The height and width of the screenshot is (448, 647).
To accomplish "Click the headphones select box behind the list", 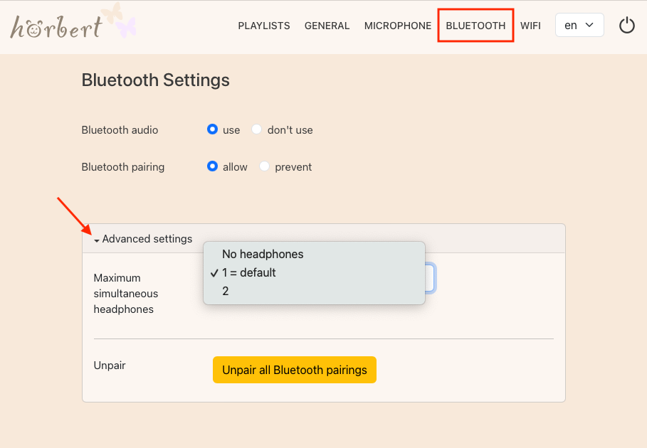I will coord(430,279).
